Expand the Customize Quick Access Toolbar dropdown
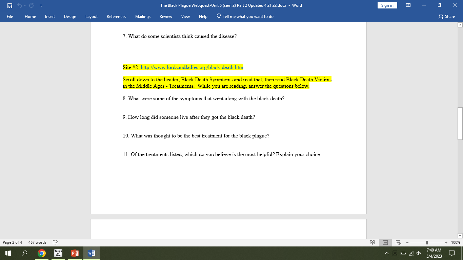463x260 pixels. tap(41, 5)
